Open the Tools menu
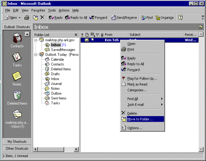Screen dimensions: 206x161 (52, 10)
